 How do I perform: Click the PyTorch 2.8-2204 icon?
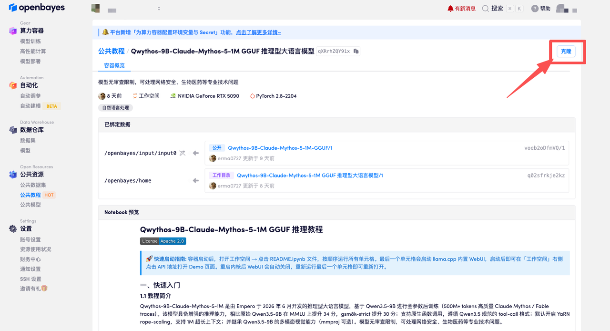[252, 96]
